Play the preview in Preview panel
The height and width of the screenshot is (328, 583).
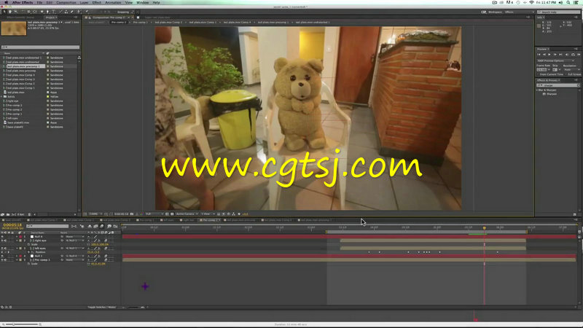pos(549,55)
